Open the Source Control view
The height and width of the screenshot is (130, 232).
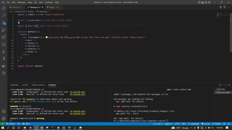[x=4, y=23]
